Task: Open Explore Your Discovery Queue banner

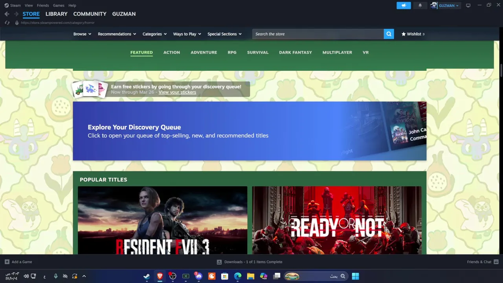Action: click(x=250, y=131)
